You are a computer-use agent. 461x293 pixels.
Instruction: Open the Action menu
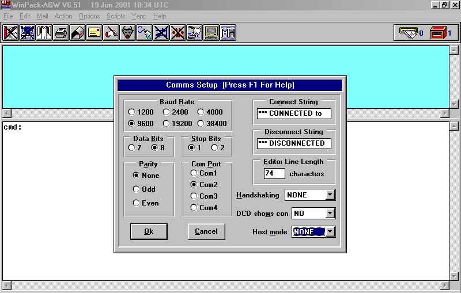click(x=63, y=16)
